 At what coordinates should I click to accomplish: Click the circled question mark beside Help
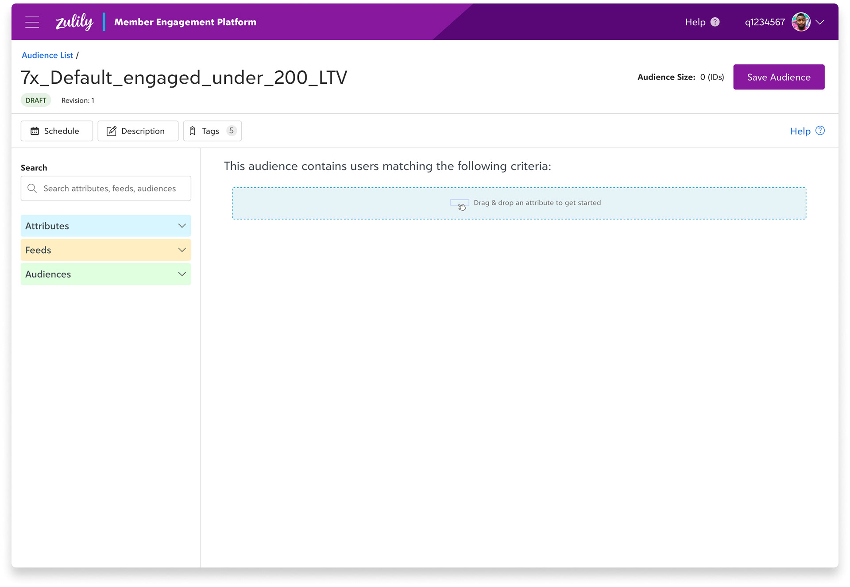pos(820,131)
